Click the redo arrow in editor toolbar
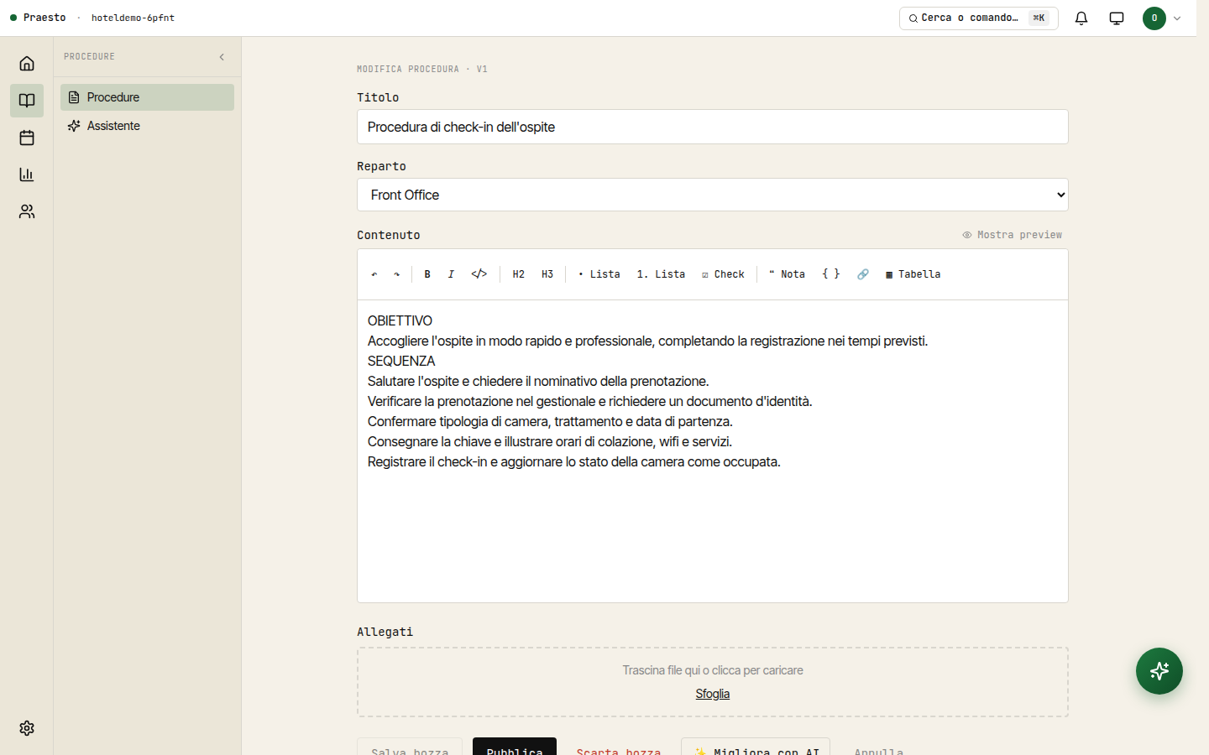 (397, 274)
